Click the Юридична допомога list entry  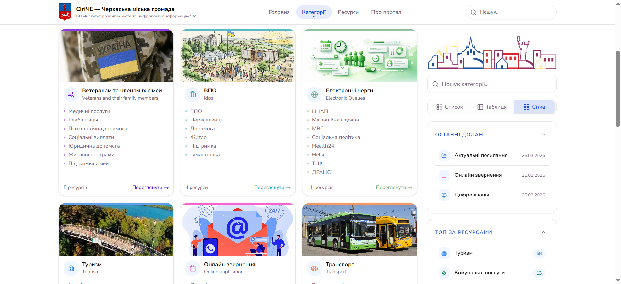pos(94,146)
